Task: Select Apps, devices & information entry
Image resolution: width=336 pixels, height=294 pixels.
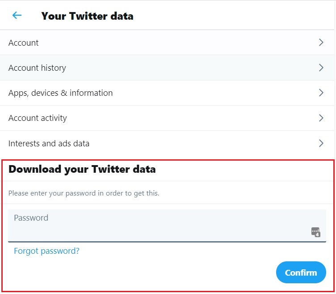Action: pos(60,93)
